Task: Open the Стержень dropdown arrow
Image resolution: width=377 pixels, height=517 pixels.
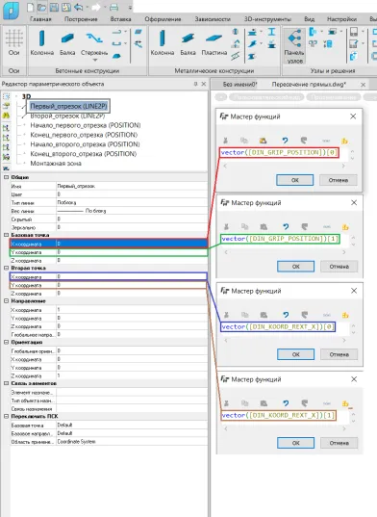Action: click(95, 61)
